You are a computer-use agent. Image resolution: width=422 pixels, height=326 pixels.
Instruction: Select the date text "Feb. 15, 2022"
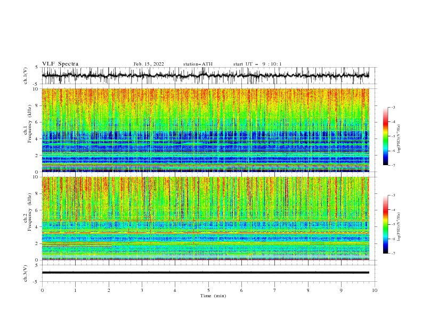click(149, 64)
